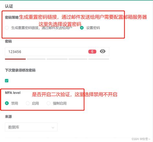
Task: Click the 来源 field label
Action: tap(8, 117)
